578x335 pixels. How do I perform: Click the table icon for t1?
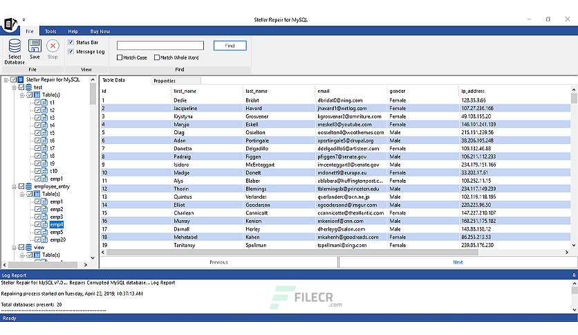[x=45, y=102]
